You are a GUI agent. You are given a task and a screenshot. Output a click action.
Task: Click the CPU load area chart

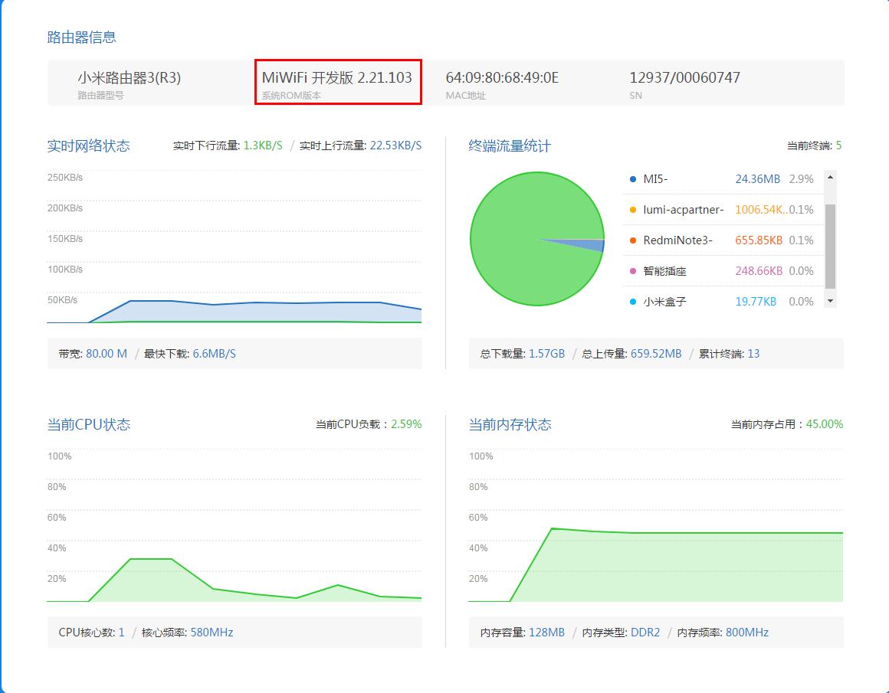tap(234, 580)
